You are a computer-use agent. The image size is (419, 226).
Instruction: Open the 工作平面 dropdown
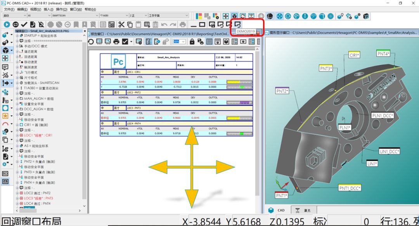(x=168, y=16)
